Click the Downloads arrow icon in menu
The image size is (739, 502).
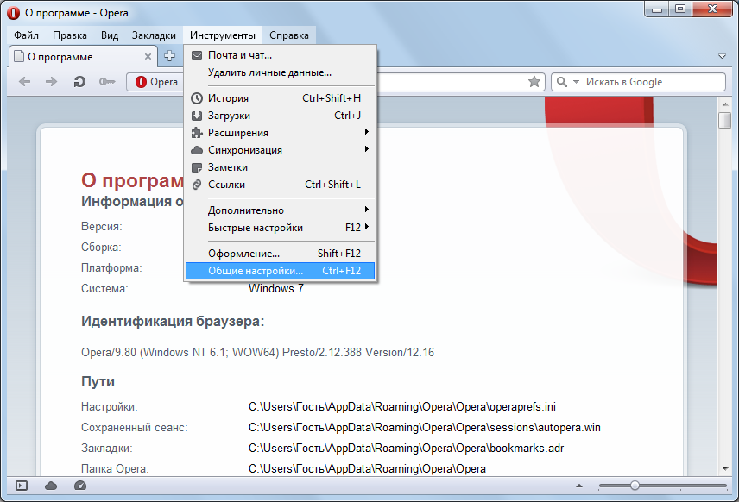197,116
